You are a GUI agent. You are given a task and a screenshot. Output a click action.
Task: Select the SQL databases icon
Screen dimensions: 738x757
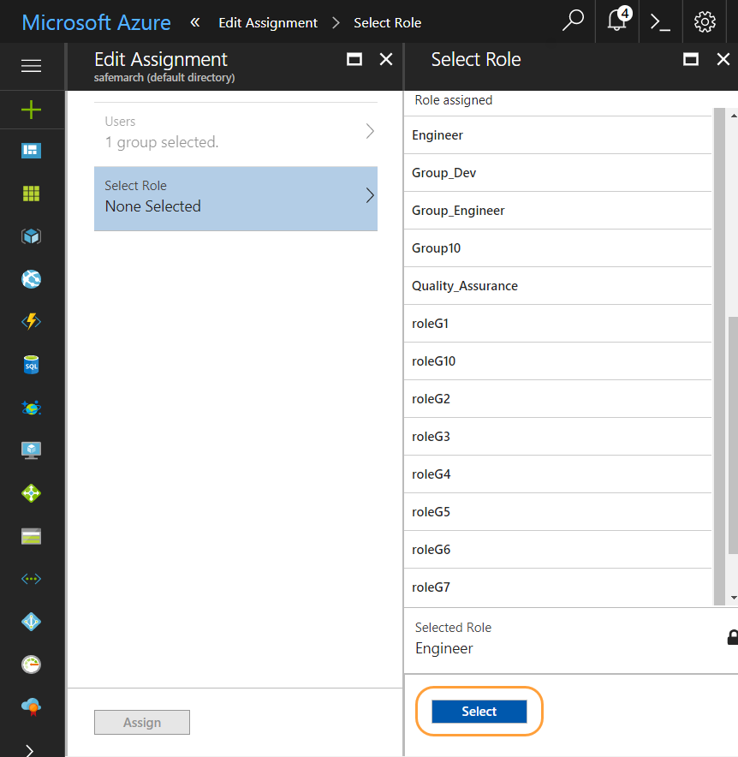[x=31, y=365]
